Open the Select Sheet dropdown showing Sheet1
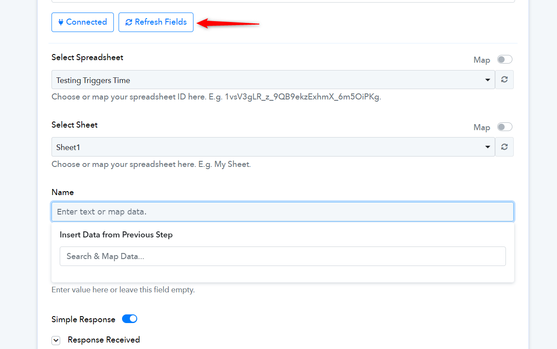 click(x=273, y=147)
